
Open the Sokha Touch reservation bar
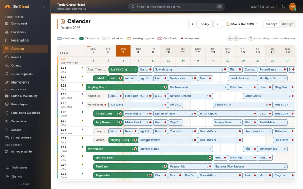[x=243, y=105]
